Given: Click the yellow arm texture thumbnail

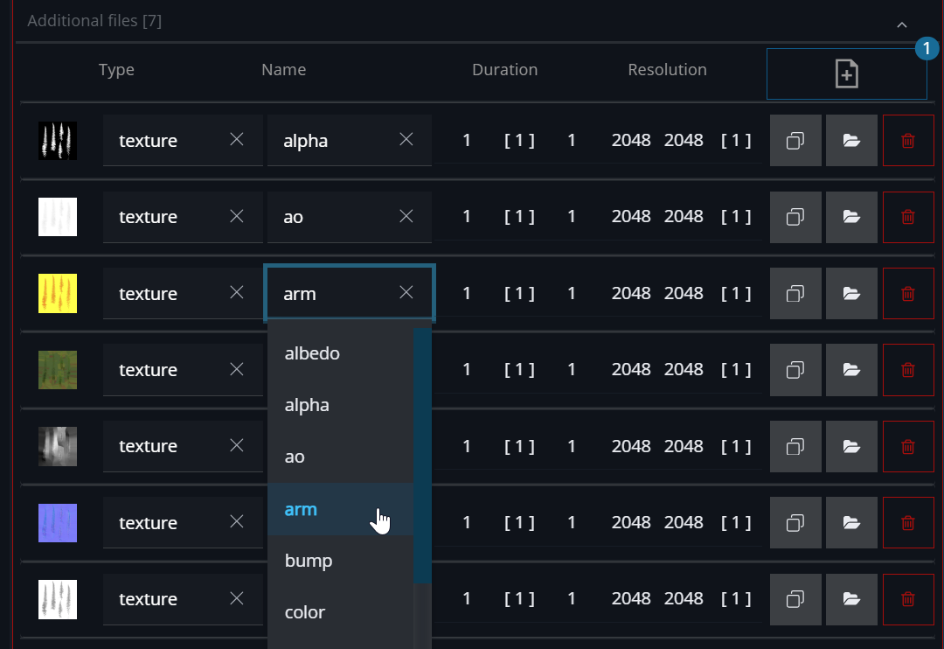Looking at the screenshot, I should pyautogui.click(x=58, y=294).
